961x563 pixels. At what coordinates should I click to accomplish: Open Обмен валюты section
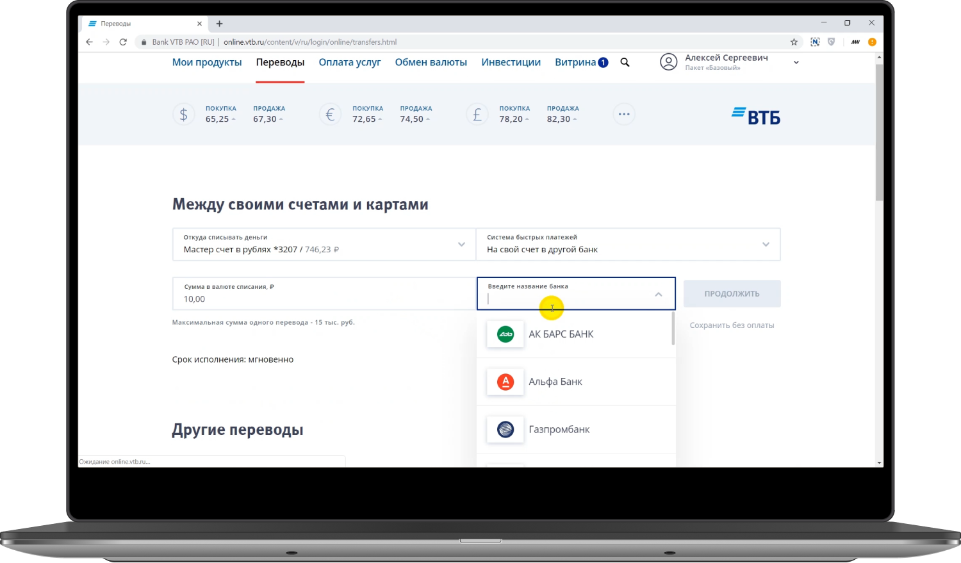(431, 62)
